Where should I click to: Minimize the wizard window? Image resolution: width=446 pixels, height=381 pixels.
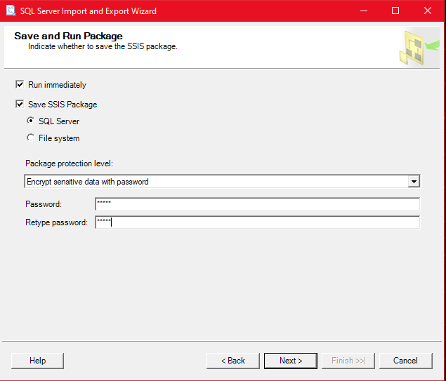pyautogui.click(x=364, y=11)
